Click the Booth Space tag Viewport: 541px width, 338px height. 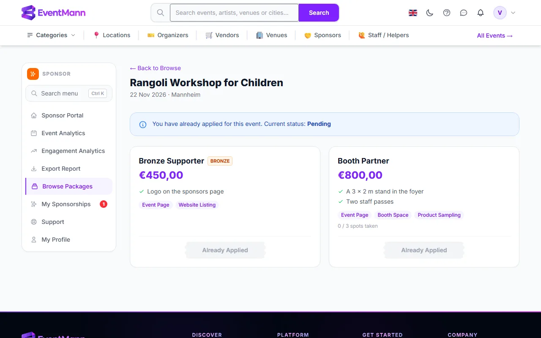click(393, 215)
